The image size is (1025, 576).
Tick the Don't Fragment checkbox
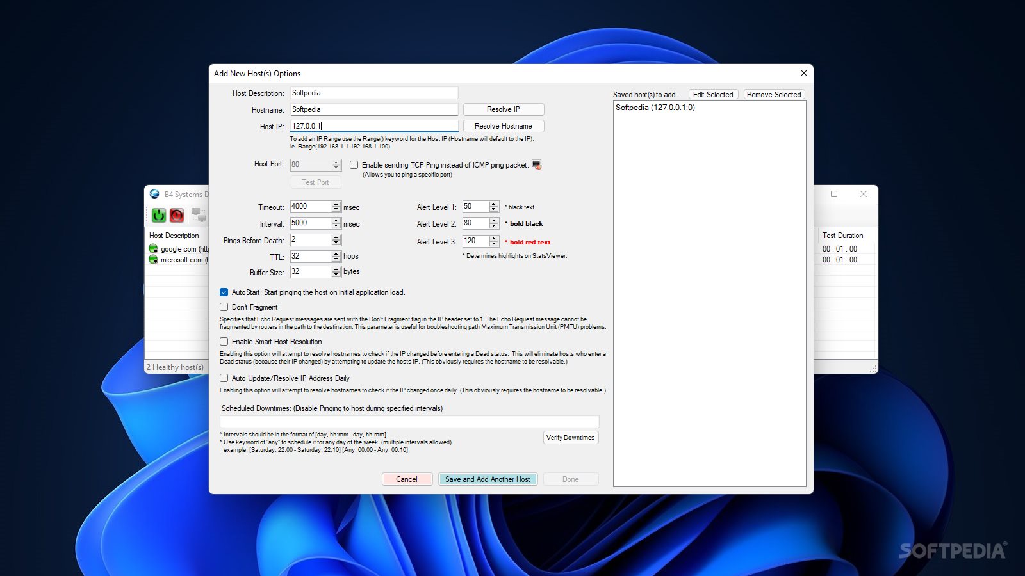(x=224, y=307)
